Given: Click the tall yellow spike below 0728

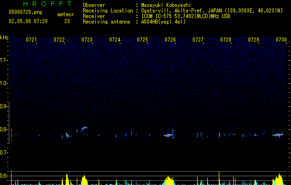Looking at the screenshot, I should coord(219,178).
